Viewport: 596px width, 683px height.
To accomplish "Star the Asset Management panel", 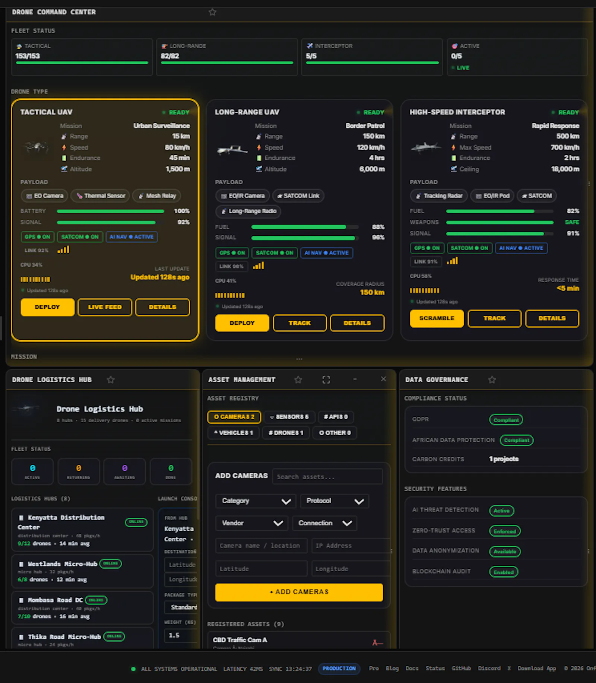I will coord(298,379).
